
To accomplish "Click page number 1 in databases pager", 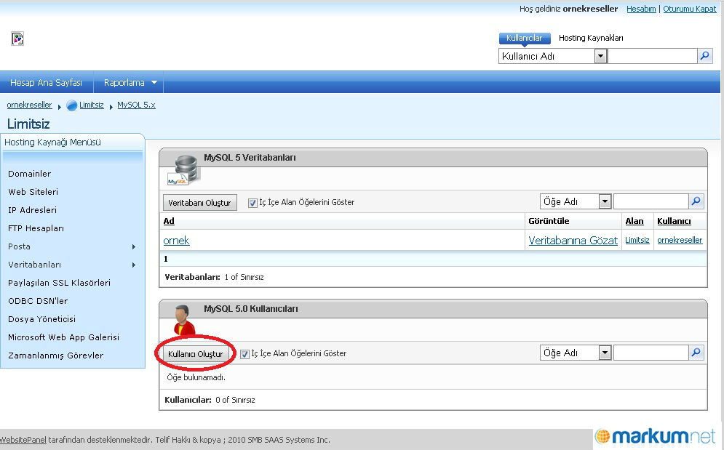I will (x=166, y=259).
